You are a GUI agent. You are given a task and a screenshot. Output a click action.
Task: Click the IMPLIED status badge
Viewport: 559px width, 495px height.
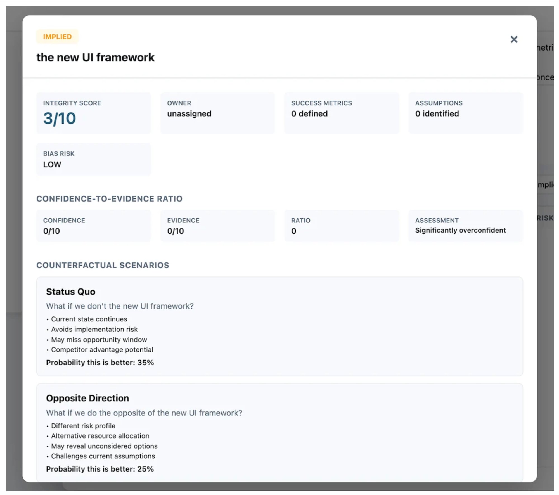(x=57, y=37)
